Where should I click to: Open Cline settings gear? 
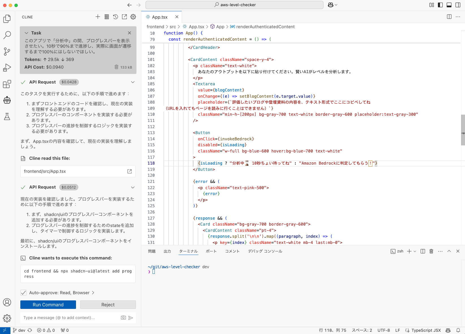coord(133,17)
